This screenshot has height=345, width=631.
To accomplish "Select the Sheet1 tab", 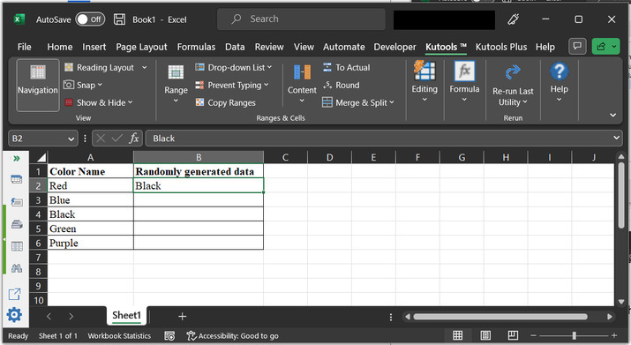I will pyautogui.click(x=126, y=315).
